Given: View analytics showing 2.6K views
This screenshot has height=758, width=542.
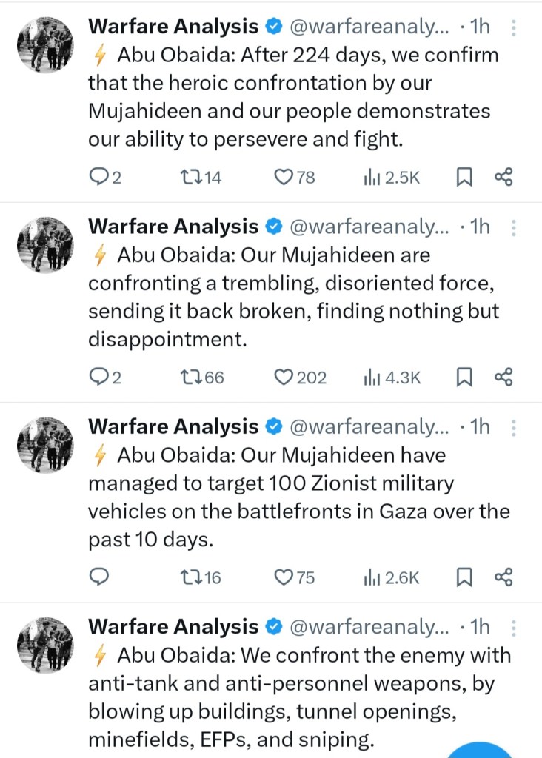Looking at the screenshot, I should pyautogui.click(x=392, y=577).
